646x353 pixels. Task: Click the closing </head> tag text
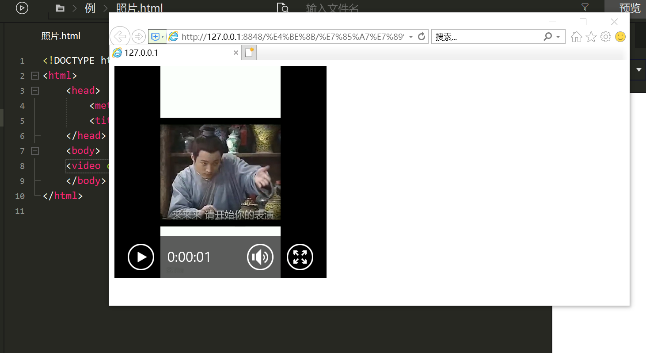(86, 135)
